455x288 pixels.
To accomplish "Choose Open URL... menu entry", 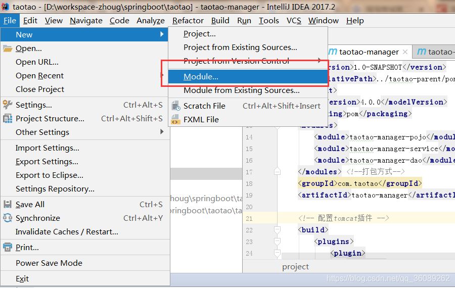I will click(84, 62).
